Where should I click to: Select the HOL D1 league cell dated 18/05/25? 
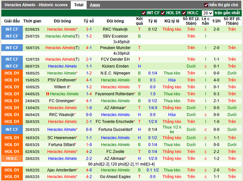12,73
